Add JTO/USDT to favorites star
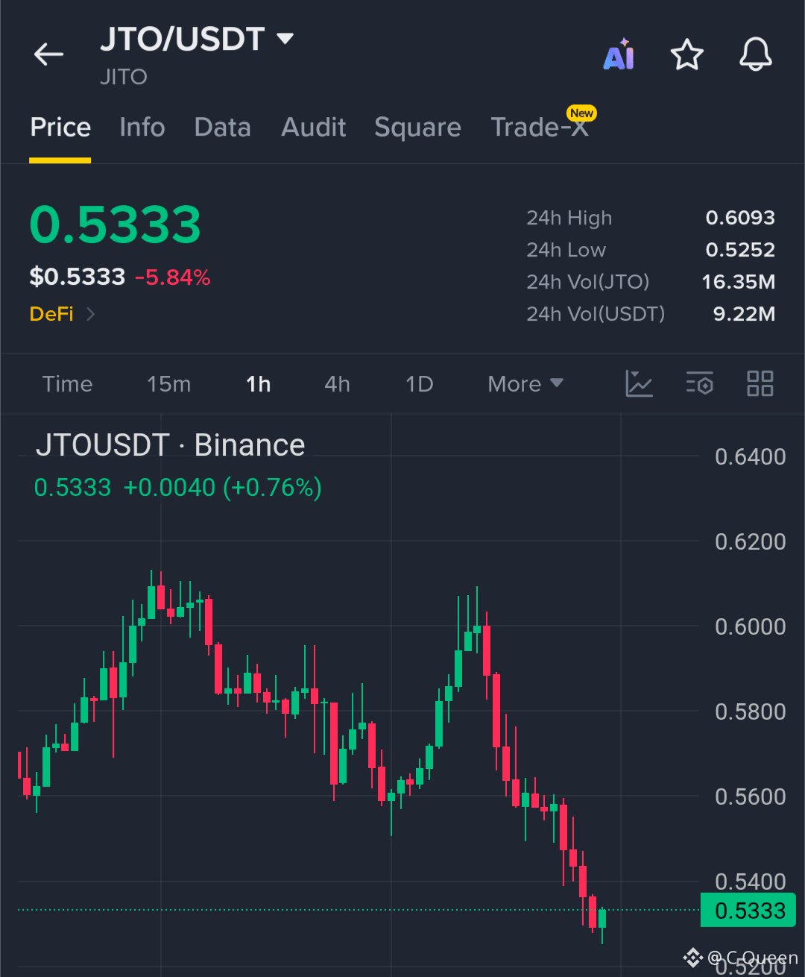 (686, 54)
